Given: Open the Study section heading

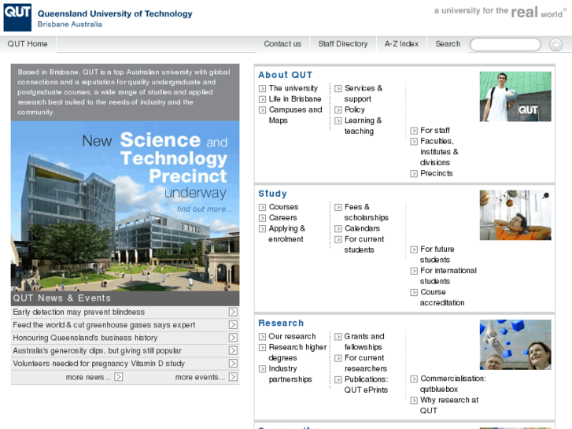Looking at the screenshot, I should 272,194.
